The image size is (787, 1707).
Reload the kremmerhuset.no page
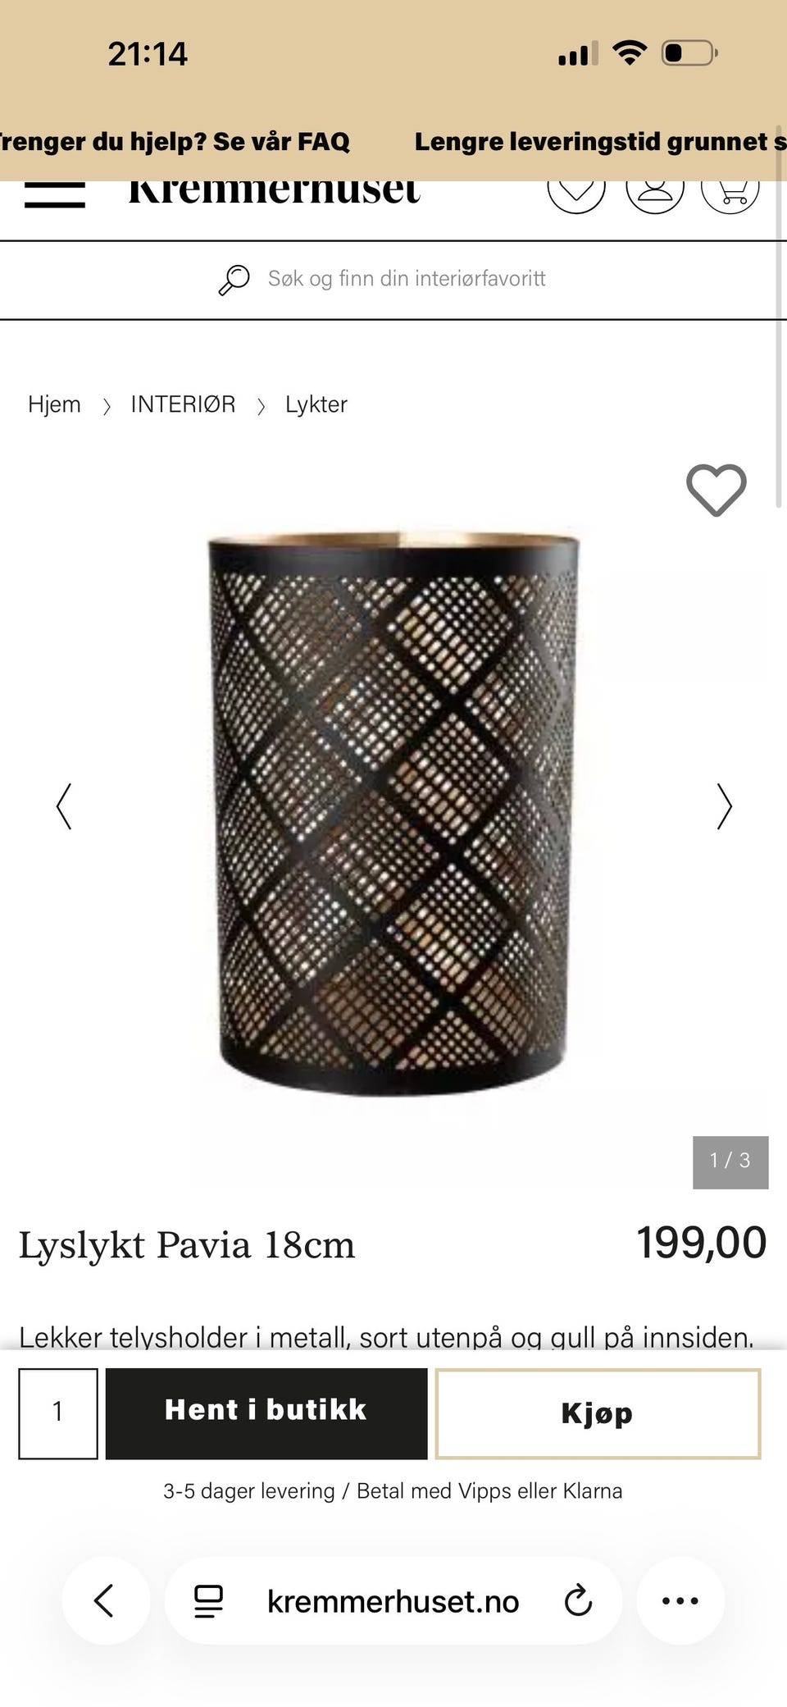578,1600
